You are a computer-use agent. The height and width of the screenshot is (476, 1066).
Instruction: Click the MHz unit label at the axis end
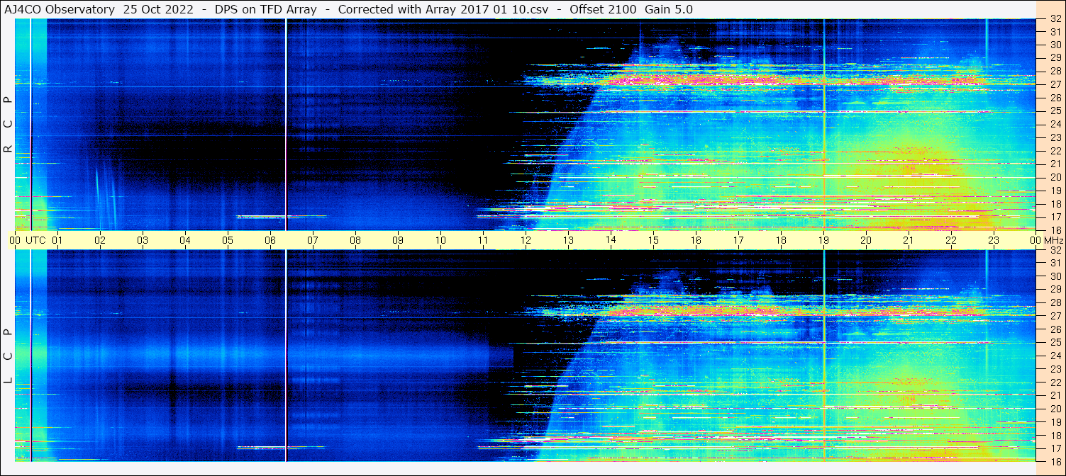click(x=1053, y=240)
